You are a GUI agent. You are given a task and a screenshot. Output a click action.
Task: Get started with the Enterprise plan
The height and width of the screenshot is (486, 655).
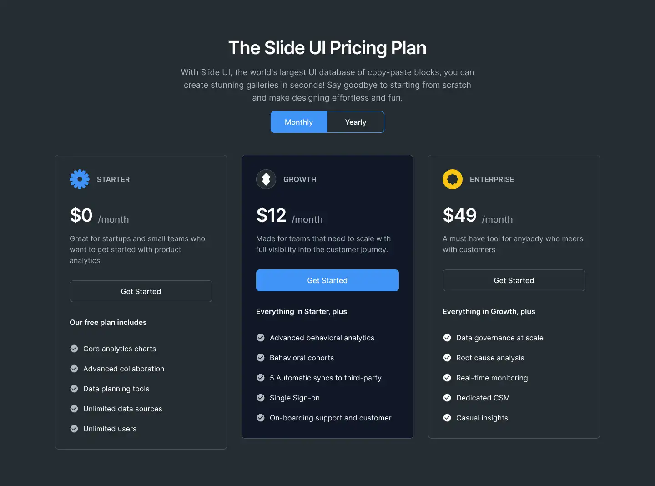(x=514, y=280)
